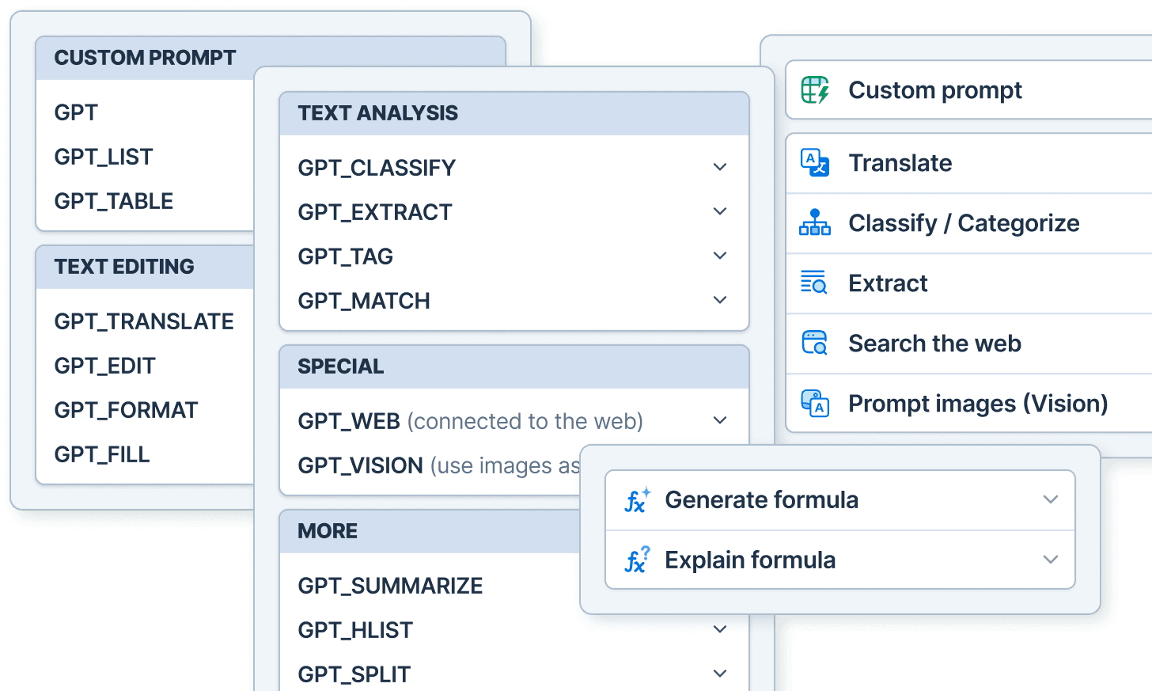This screenshot has height=691, width=1152.
Task: Open the Explain formula dropdown arrow
Action: point(1051,560)
